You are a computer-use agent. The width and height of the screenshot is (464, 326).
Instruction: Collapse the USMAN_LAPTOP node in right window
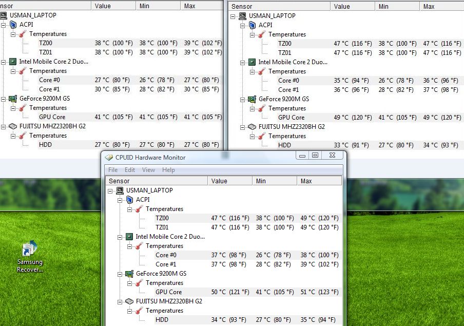(233, 16)
